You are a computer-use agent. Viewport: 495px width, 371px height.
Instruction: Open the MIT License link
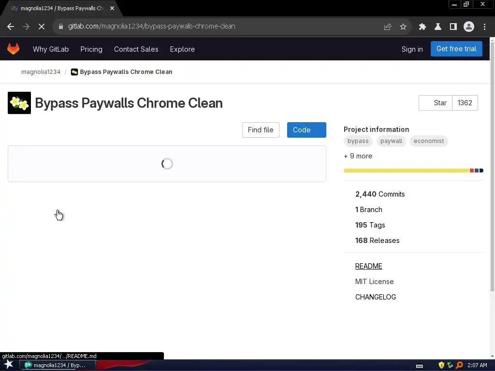374,282
